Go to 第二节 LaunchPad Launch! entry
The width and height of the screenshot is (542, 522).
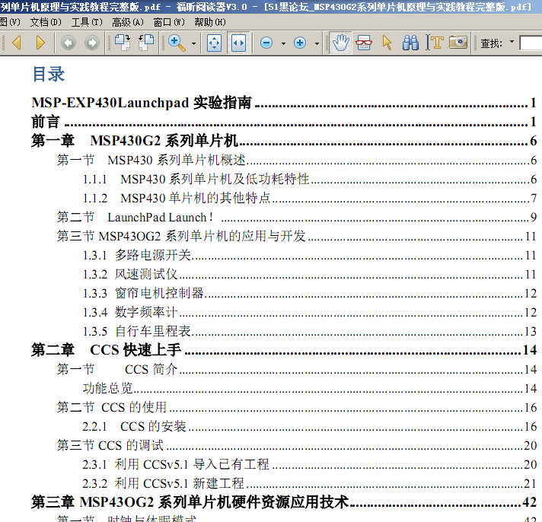[297, 217]
